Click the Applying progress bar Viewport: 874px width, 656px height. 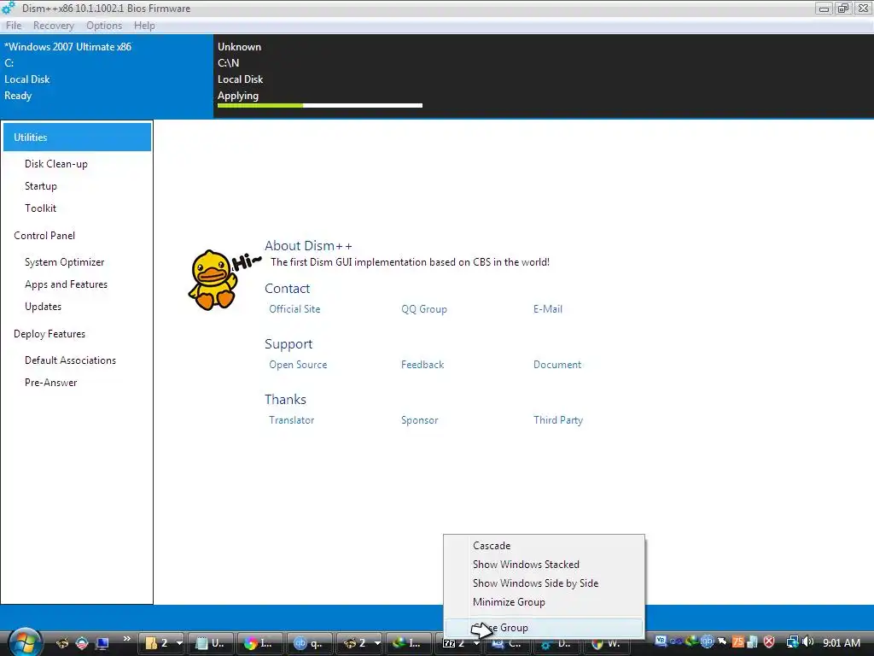click(x=320, y=105)
